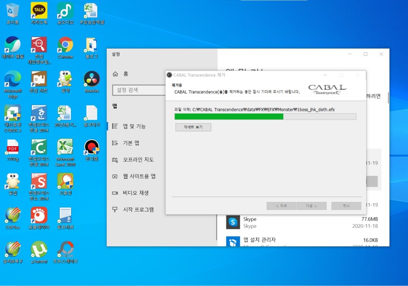This screenshot has height=286, width=408.
Task: Click the Skype app icon in list
Action: 233,222
